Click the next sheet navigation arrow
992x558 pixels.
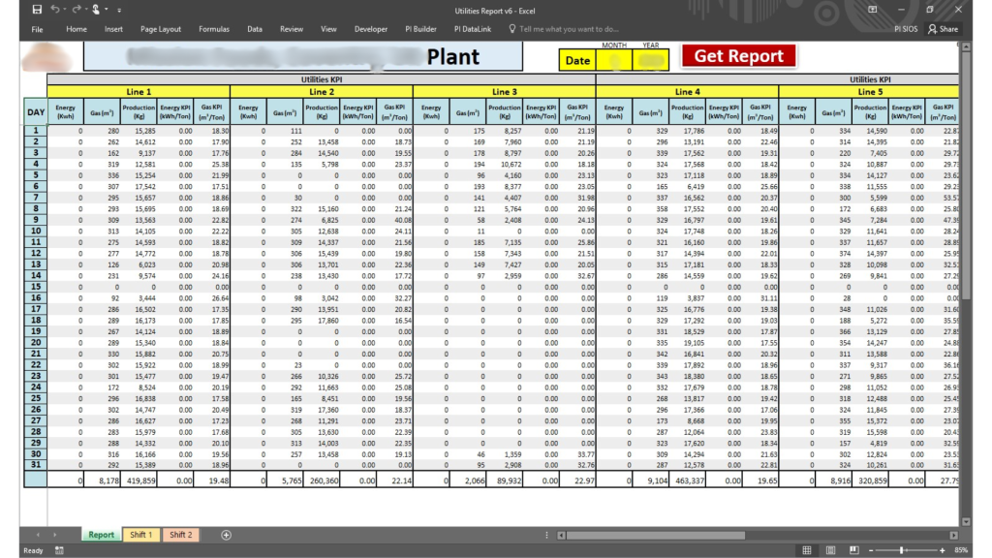click(x=55, y=535)
